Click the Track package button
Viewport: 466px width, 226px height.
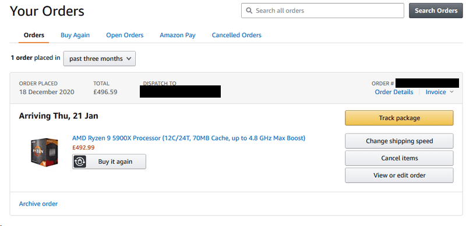click(x=399, y=118)
